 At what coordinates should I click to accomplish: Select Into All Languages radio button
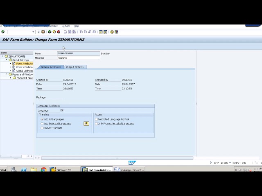coord(42,119)
